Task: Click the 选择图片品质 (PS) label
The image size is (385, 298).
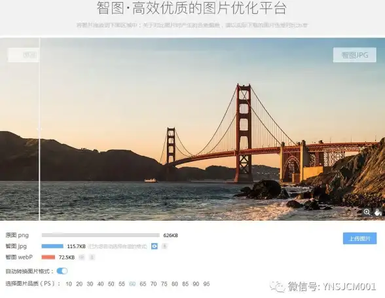Action: 33,284
